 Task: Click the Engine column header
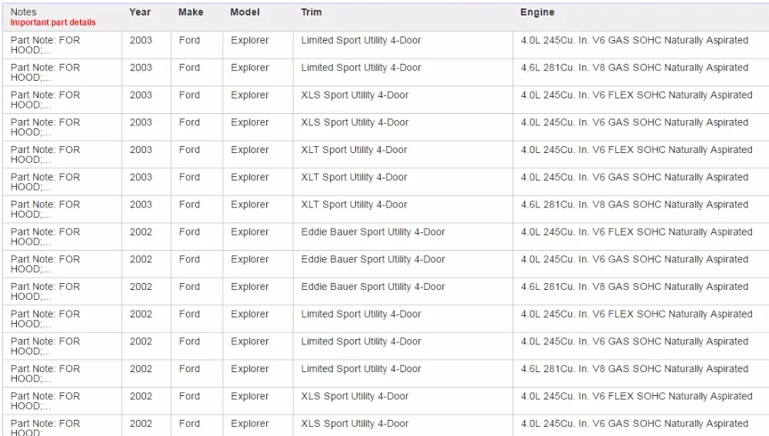537,12
